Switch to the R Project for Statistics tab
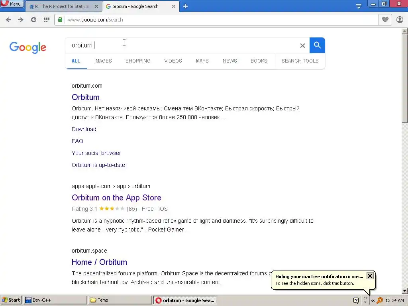Image resolution: width=408 pixels, height=306 pixels. [62, 6]
